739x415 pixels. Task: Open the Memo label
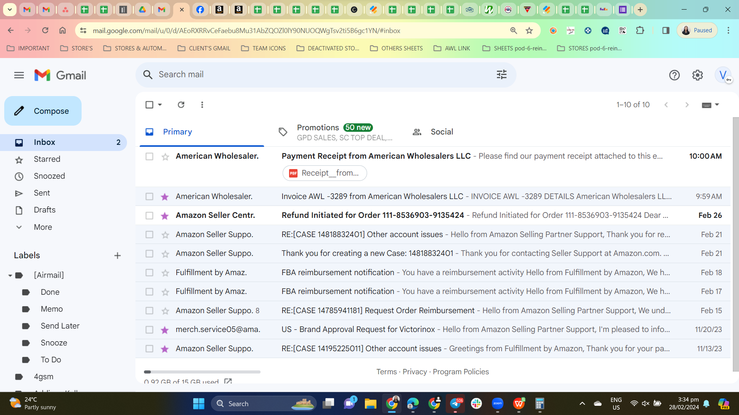pyautogui.click(x=52, y=309)
